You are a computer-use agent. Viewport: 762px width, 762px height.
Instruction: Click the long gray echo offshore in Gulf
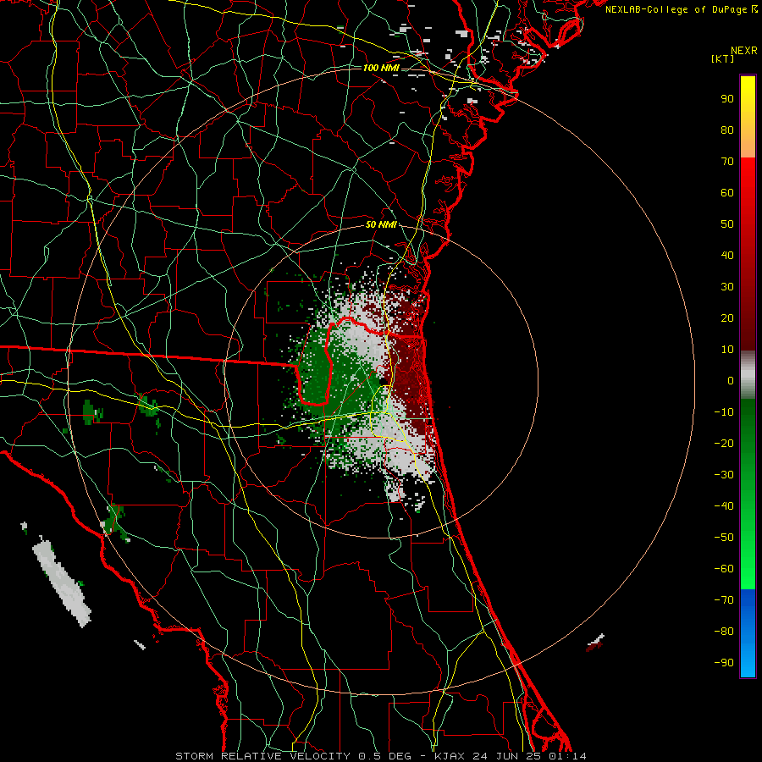pos(62,583)
